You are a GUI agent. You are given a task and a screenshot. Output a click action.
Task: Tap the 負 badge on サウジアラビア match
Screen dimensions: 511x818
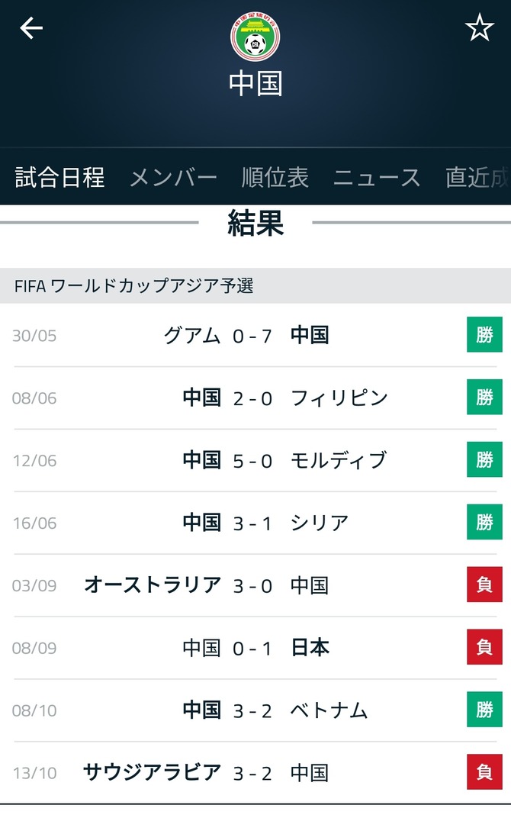click(x=484, y=772)
